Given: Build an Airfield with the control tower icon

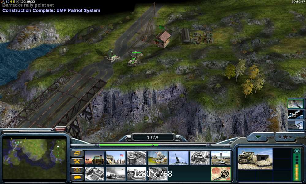Looking at the screenshot, I should pyautogui.click(x=221, y=158).
